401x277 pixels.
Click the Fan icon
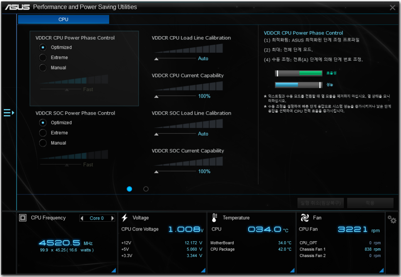pos(305,218)
